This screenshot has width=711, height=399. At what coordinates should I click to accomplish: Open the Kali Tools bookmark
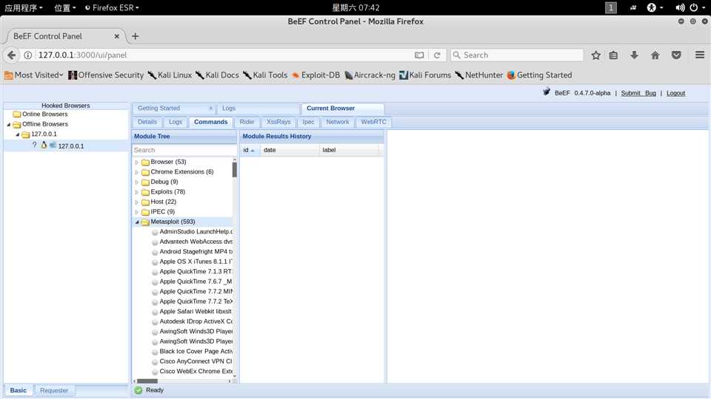pos(265,75)
